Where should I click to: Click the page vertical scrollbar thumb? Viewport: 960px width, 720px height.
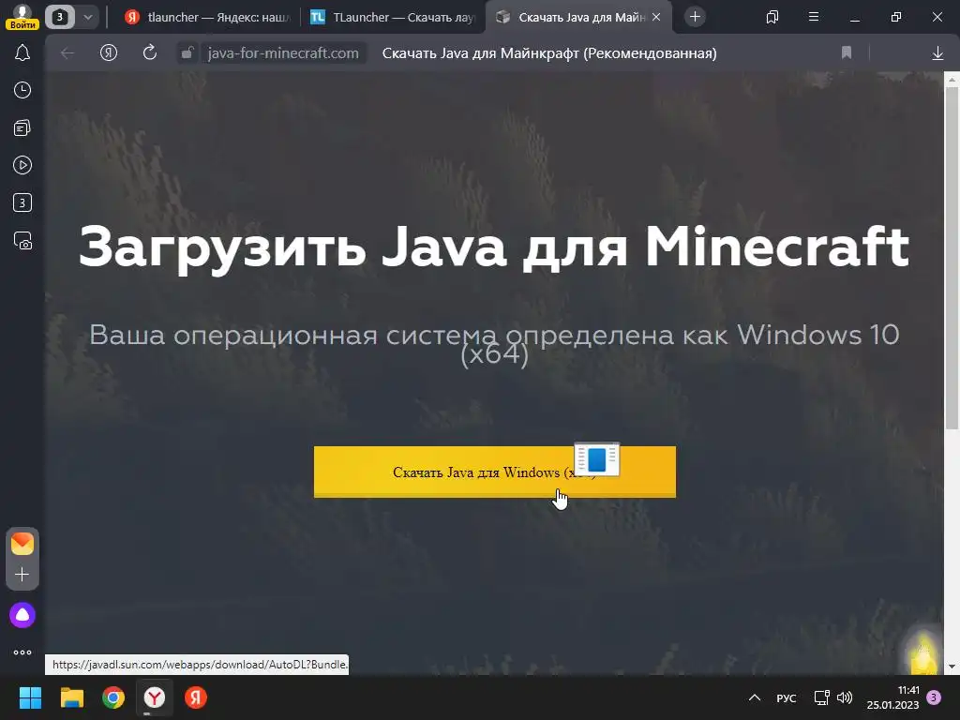coord(952,257)
